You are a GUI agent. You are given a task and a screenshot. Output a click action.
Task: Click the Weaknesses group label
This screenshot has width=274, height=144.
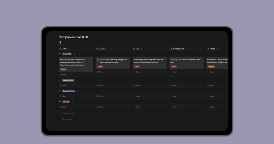(68, 80)
